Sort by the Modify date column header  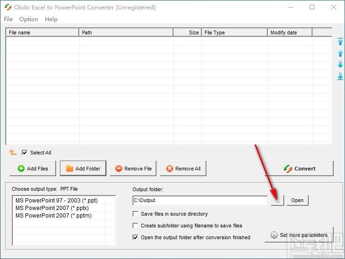[x=290, y=32]
